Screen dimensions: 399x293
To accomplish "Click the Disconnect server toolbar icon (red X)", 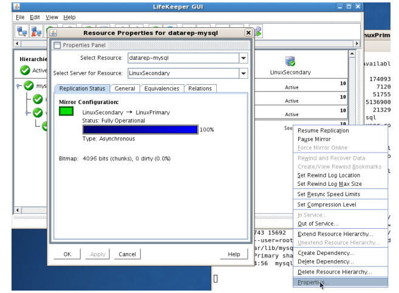I will click(36, 31).
